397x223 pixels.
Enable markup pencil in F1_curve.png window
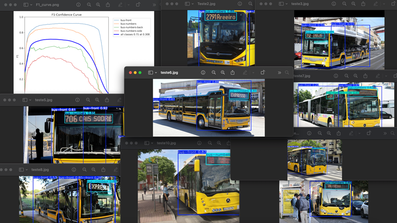tap(120, 5)
